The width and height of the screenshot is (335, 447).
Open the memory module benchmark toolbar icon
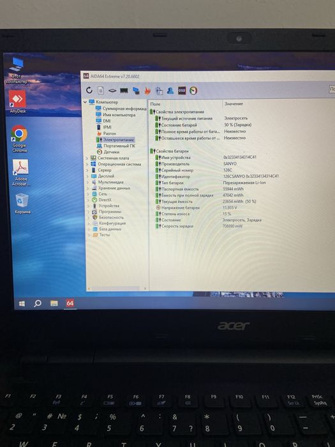[124, 91]
